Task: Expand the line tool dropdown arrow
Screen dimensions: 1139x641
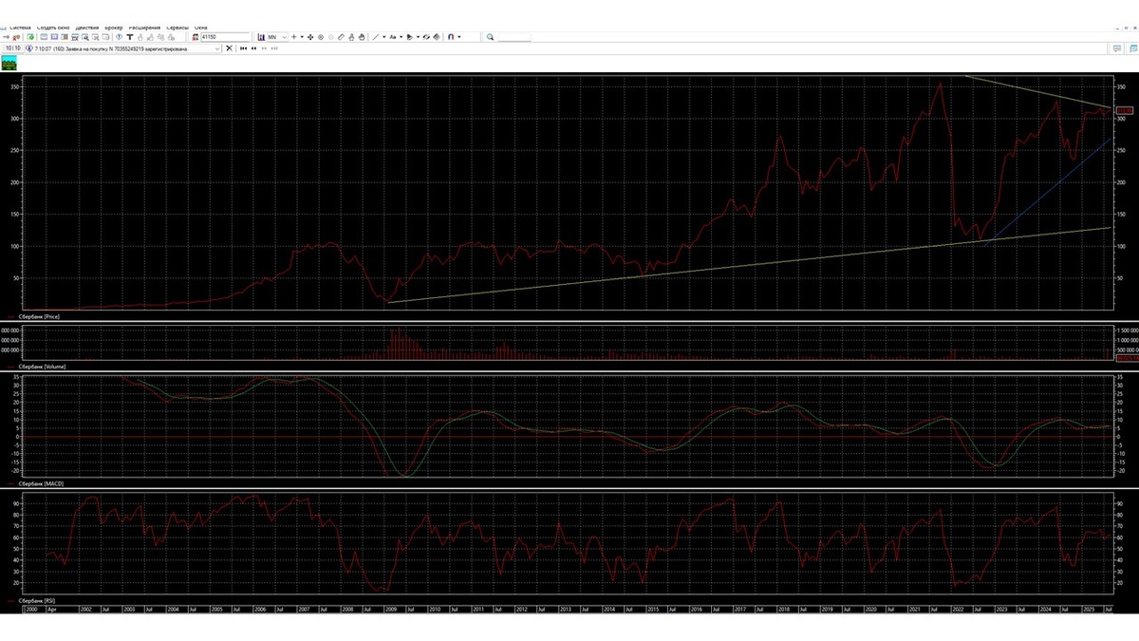Action: click(383, 37)
